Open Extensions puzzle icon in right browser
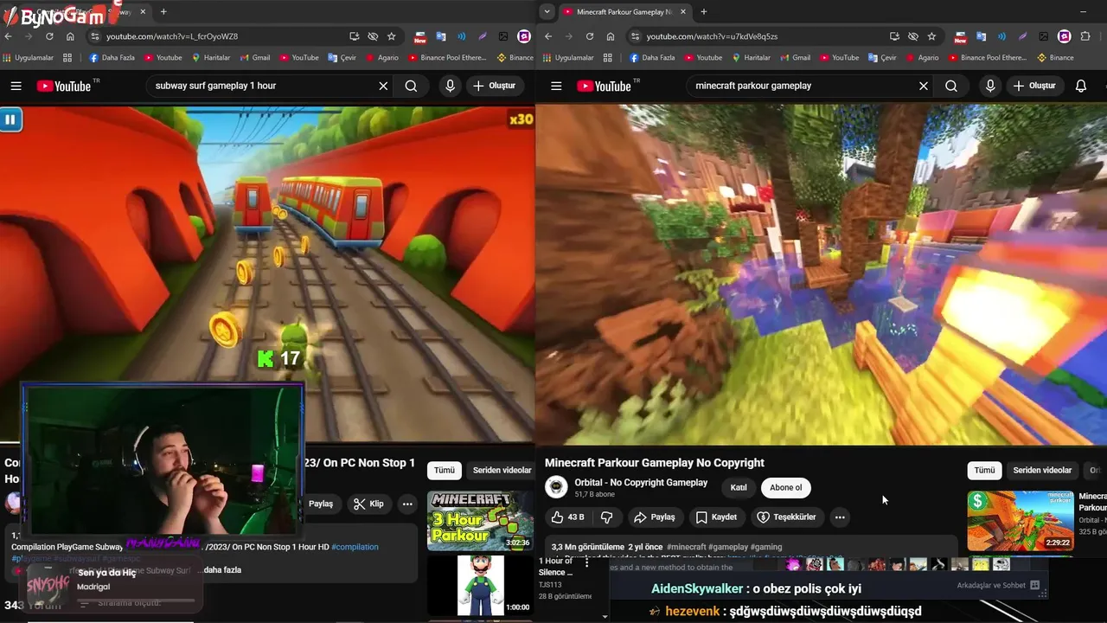The width and height of the screenshot is (1107, 623). tap(1085, 36)
